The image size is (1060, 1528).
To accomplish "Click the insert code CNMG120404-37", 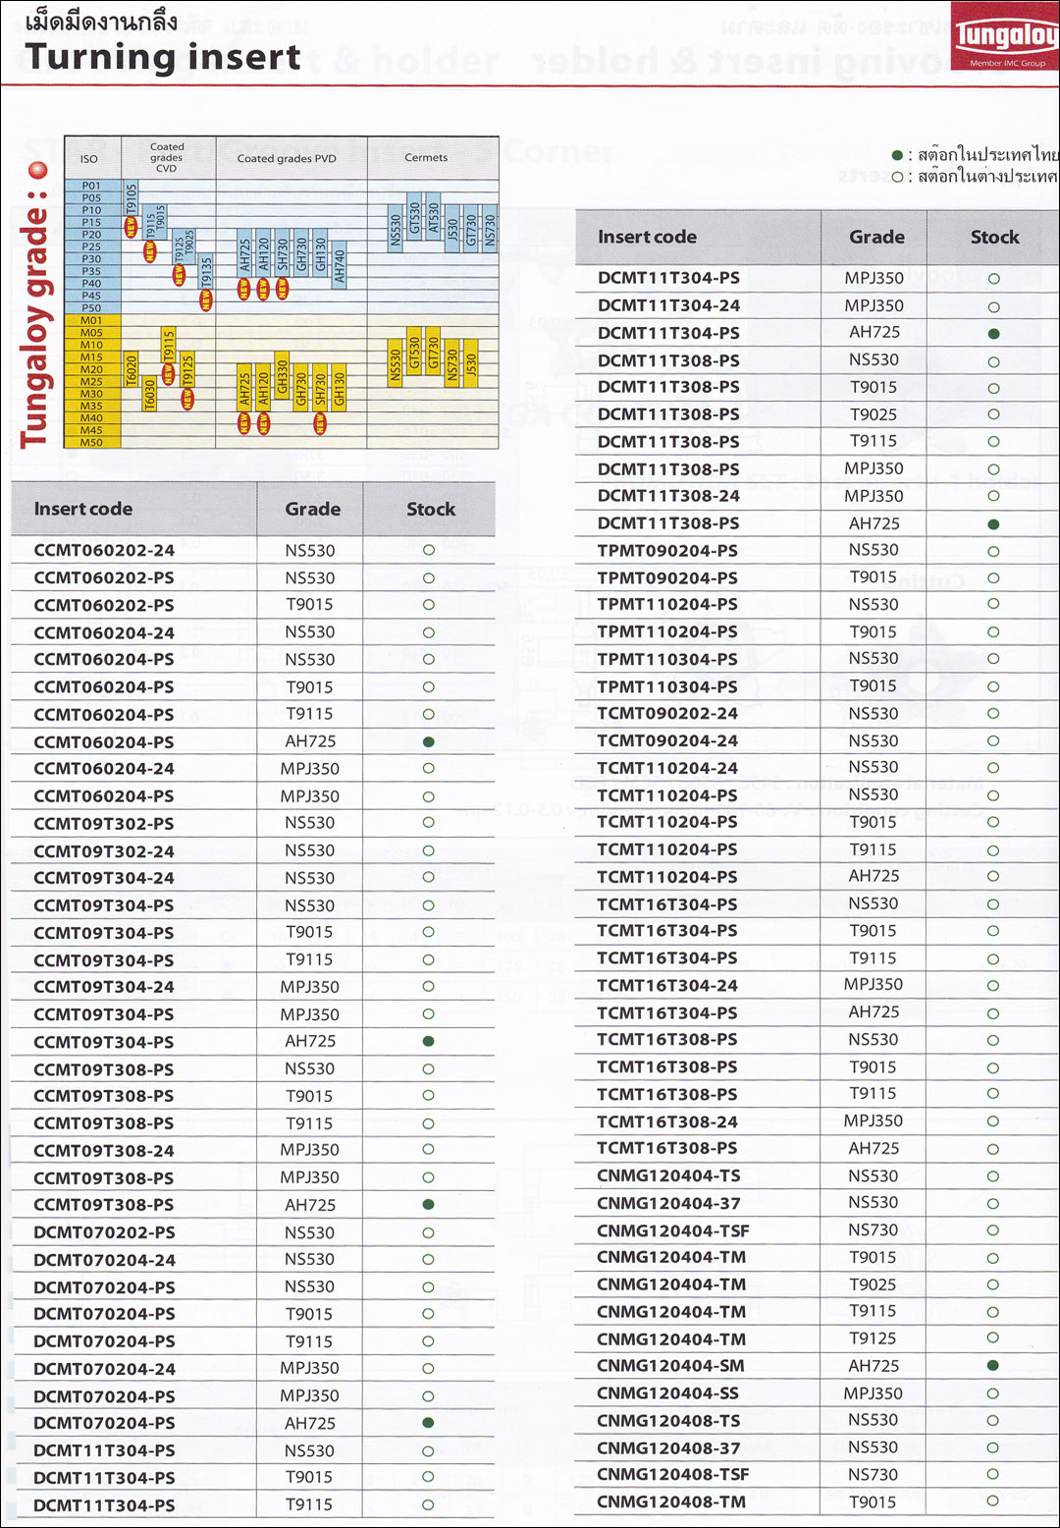I will point(669,1203).
